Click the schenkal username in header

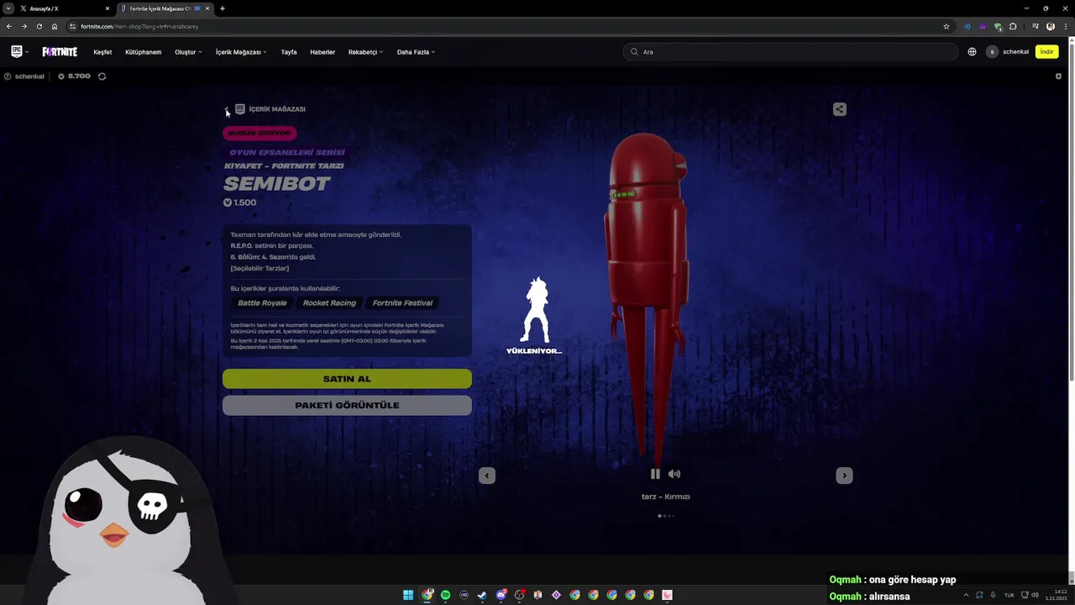pyautogui.click(x=1015, y=52)
